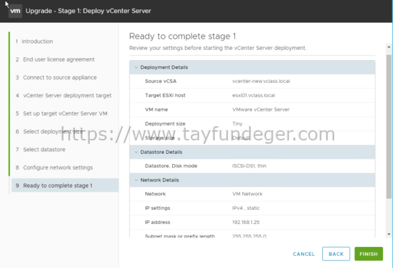
Task: Open step 4 vCenter Server deployment target
Action: pyautogui.click(x=63, y=95)
